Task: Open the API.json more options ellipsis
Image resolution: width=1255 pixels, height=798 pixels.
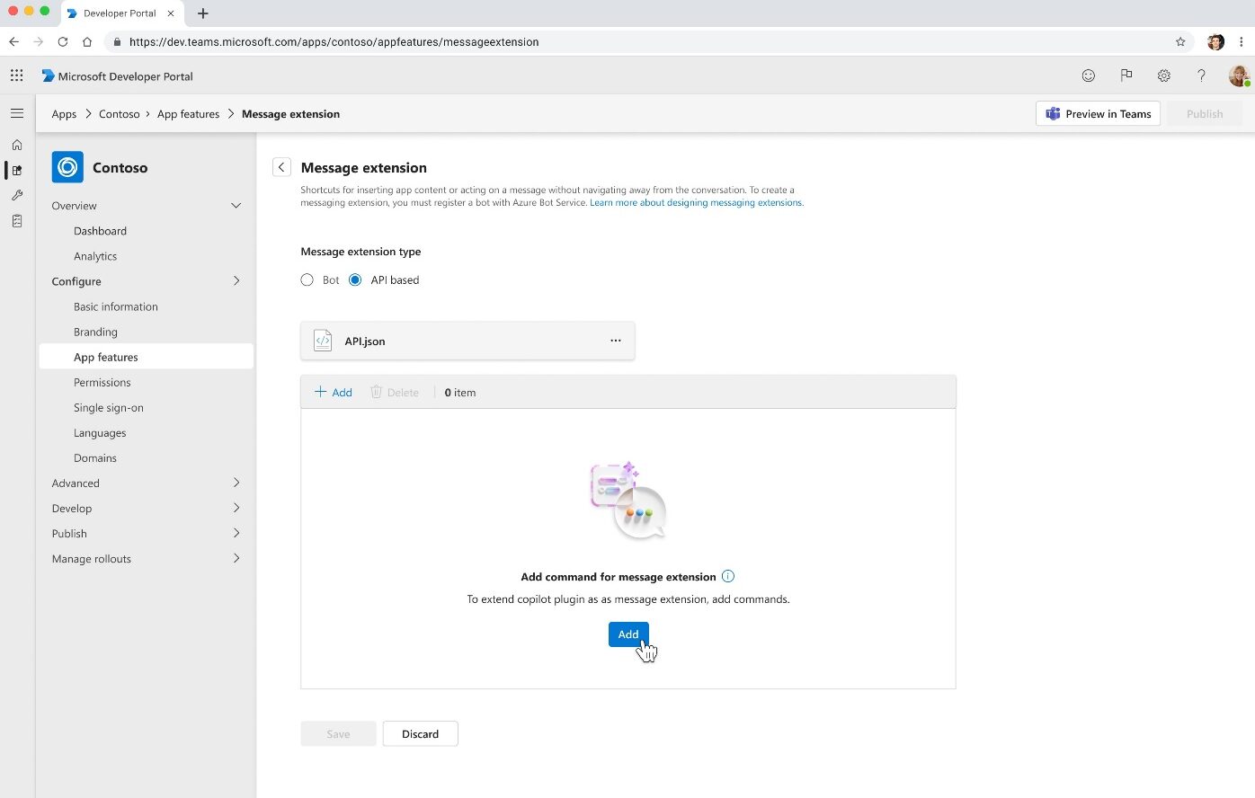Action: tap(616, 341)
